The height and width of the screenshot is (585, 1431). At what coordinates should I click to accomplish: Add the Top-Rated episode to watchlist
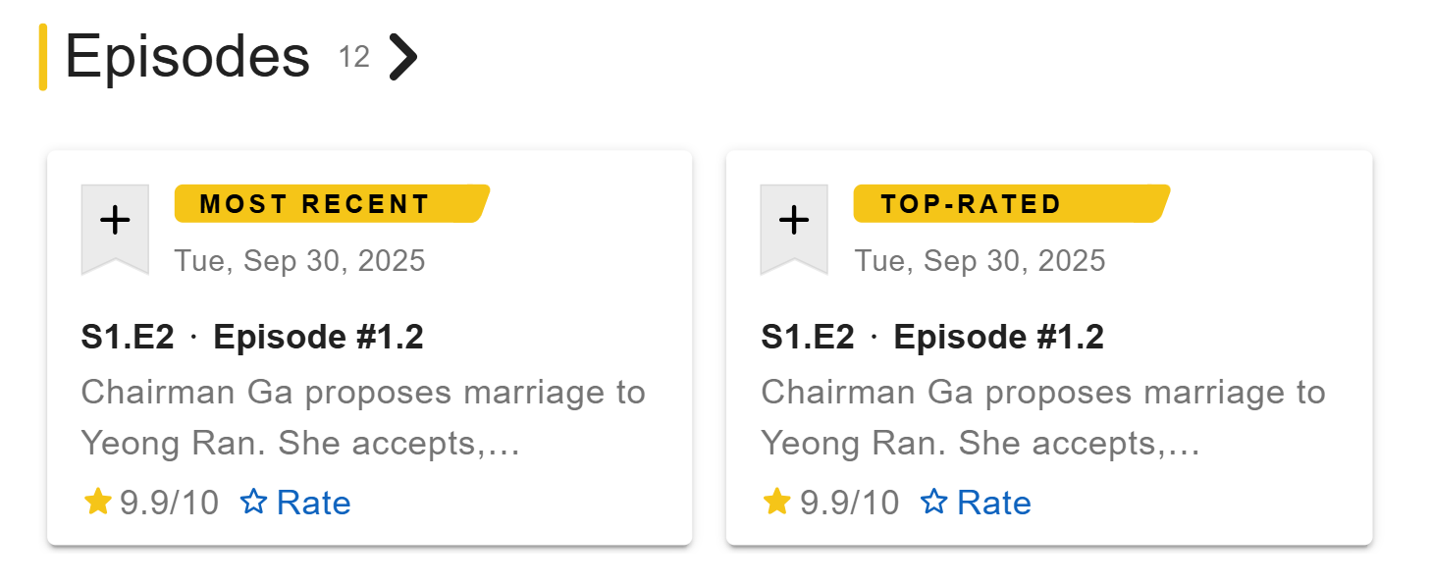794,222
